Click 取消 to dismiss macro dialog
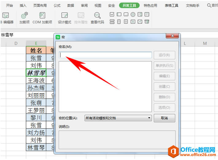 [164, 118]
